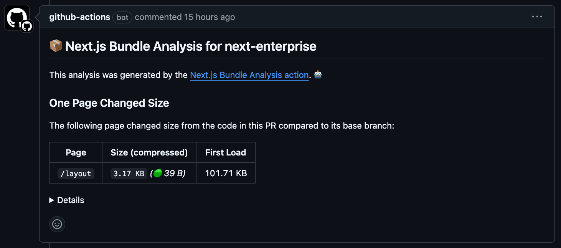Click the Size (compressed) column header
This screenshot has width=561, height=248.
point(149,152)
